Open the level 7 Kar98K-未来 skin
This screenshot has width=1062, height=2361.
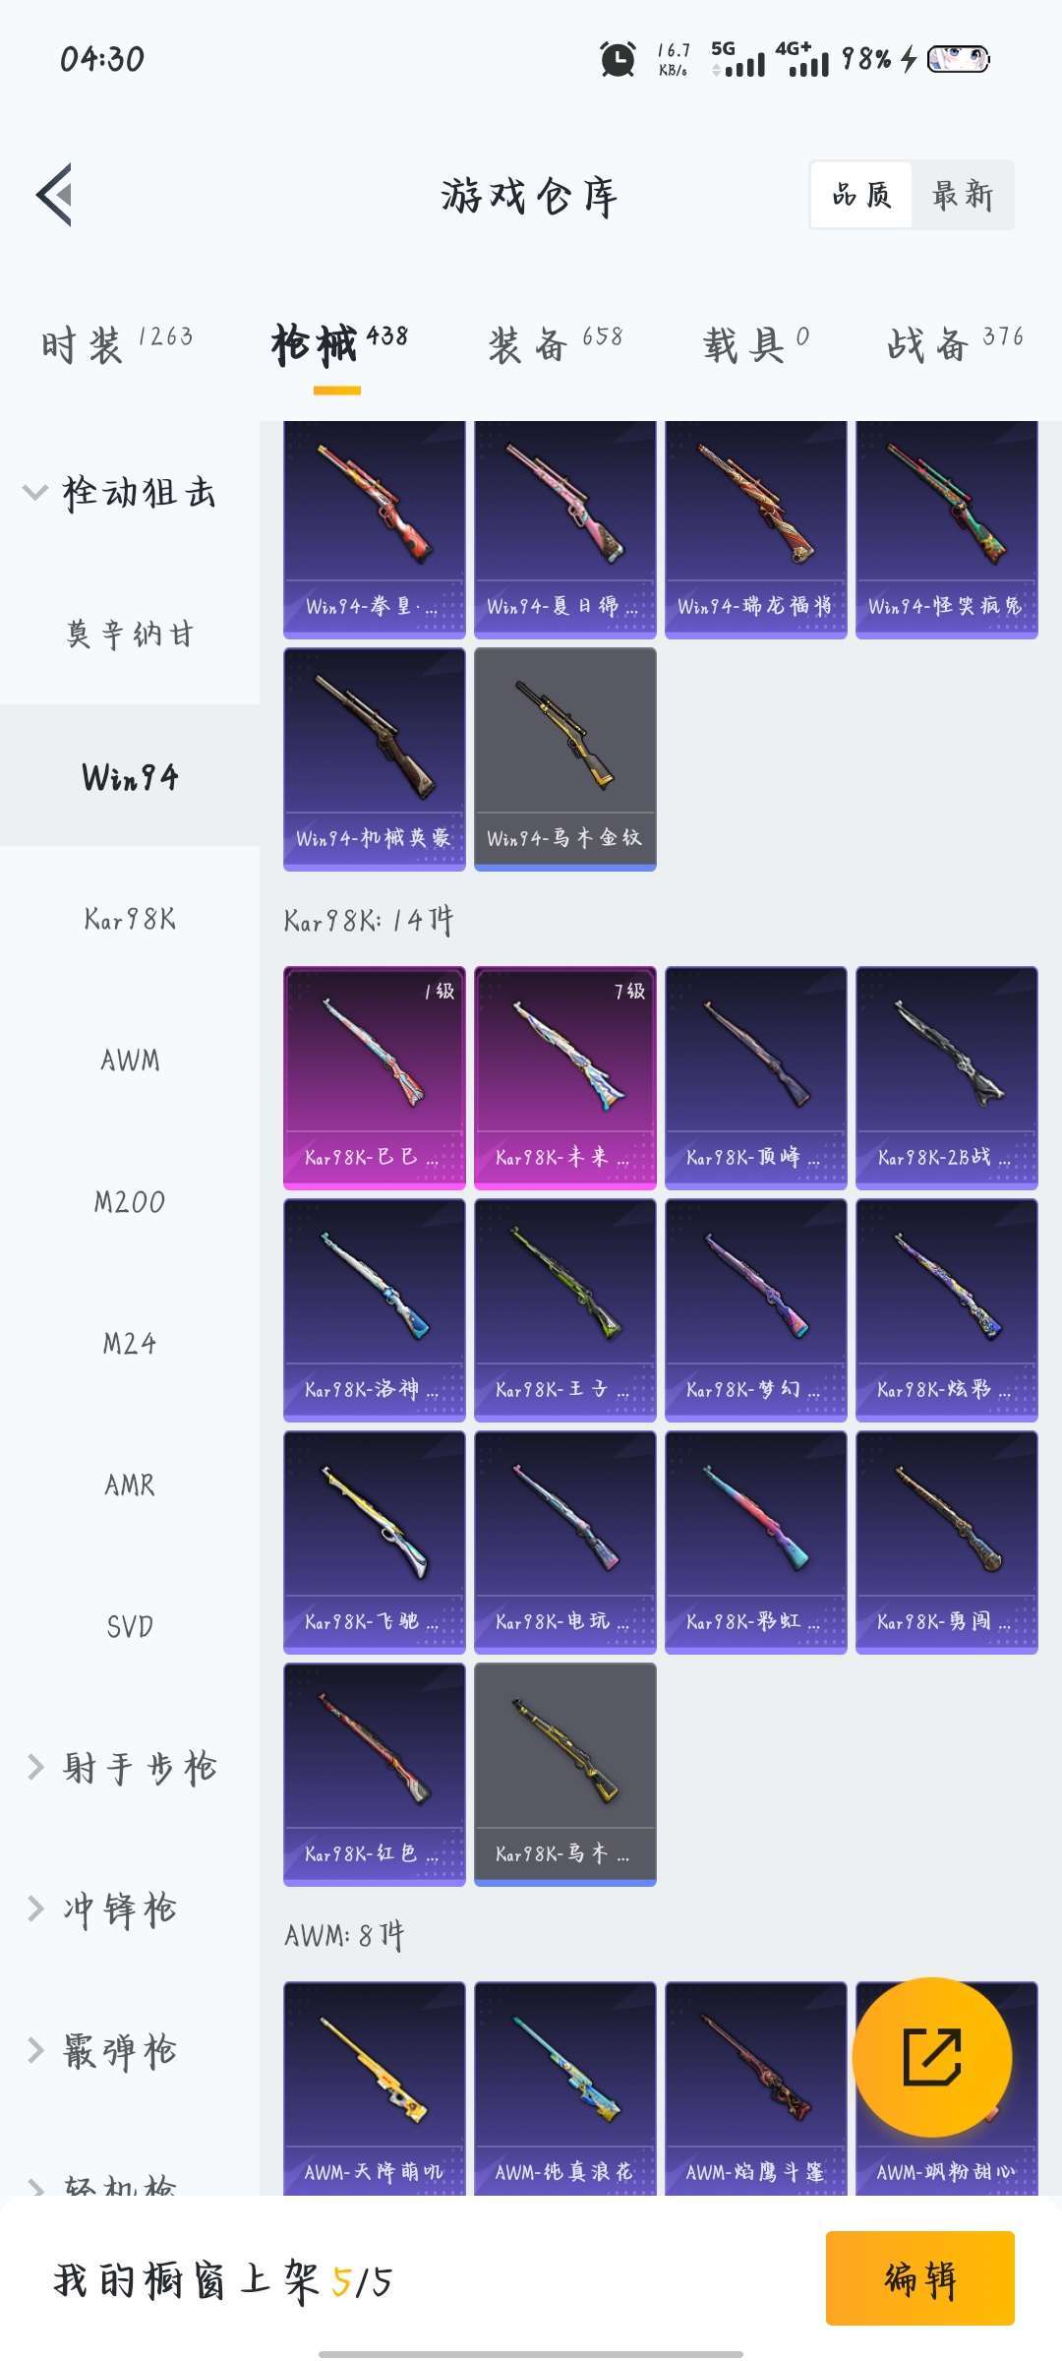point(564,1077)
